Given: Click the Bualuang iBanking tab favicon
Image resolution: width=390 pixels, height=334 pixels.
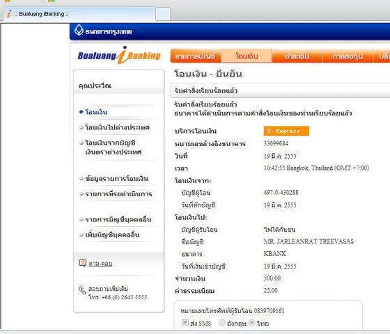Looking at the screenshot, I should click(9, 14).
